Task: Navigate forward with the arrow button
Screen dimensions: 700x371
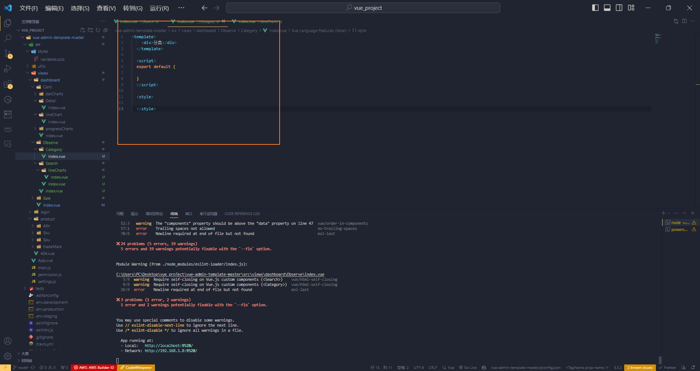Action: (217, 8)
